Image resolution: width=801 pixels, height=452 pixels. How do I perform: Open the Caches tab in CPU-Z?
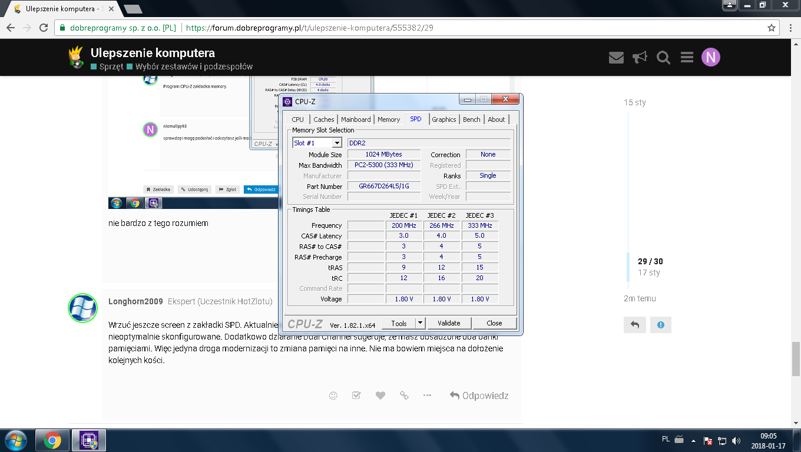(324, 119)
